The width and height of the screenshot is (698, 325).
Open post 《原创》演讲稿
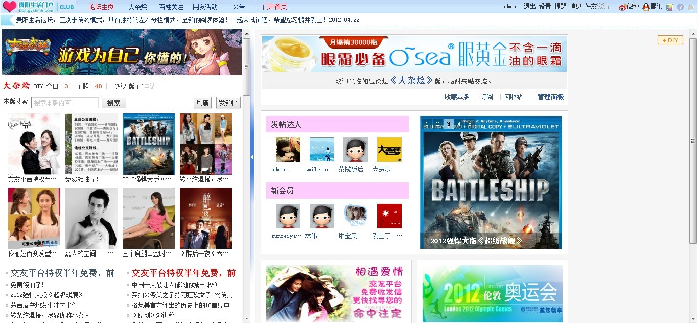153,315
